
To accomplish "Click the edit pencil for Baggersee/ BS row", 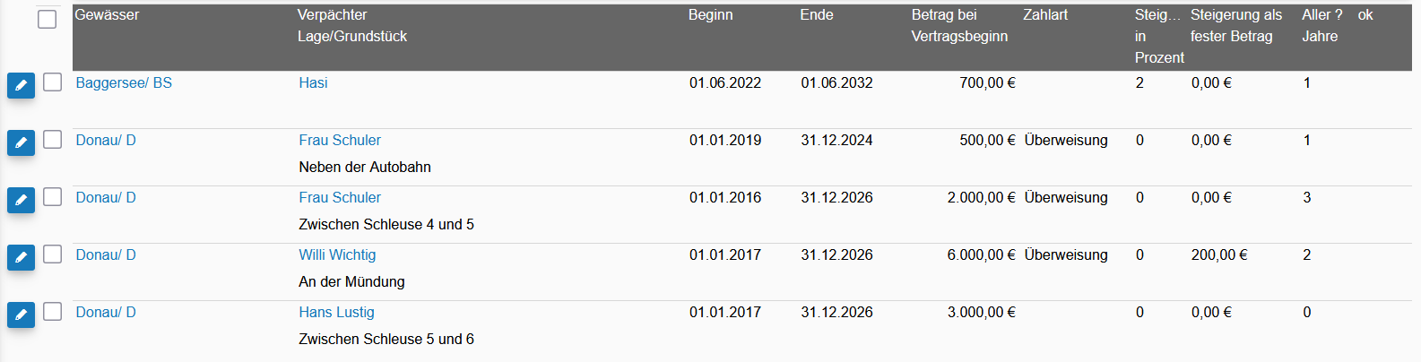I will click(x=21, y=85).
